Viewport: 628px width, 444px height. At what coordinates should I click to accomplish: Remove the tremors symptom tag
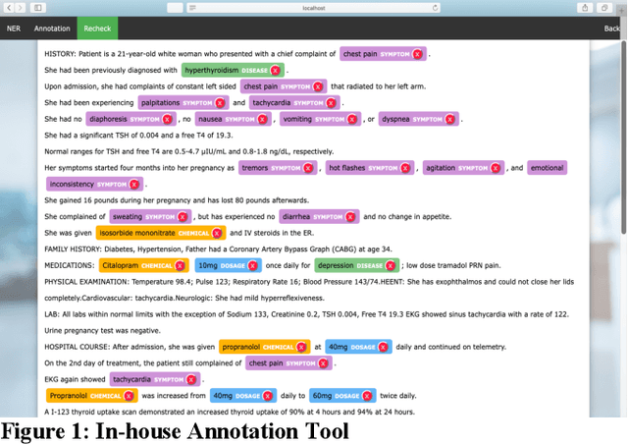pos(308,168)
